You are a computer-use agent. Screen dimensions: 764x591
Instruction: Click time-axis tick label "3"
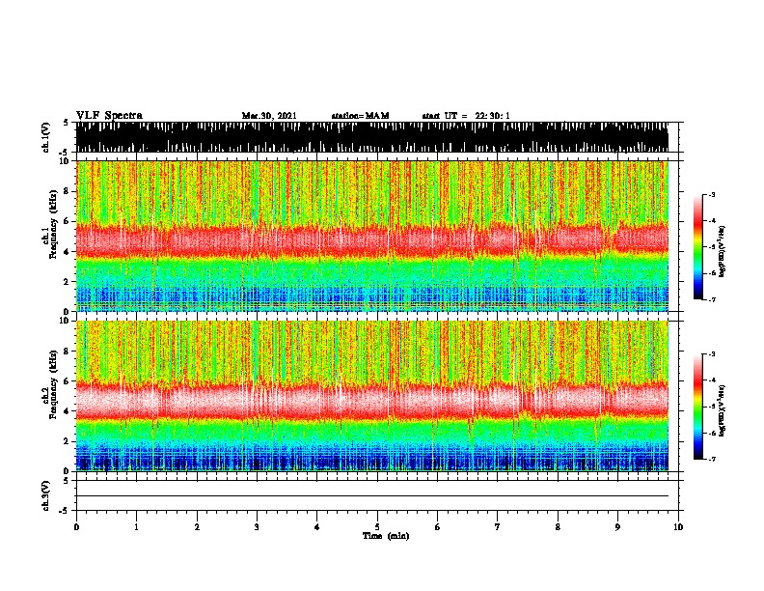pos(257,527)
